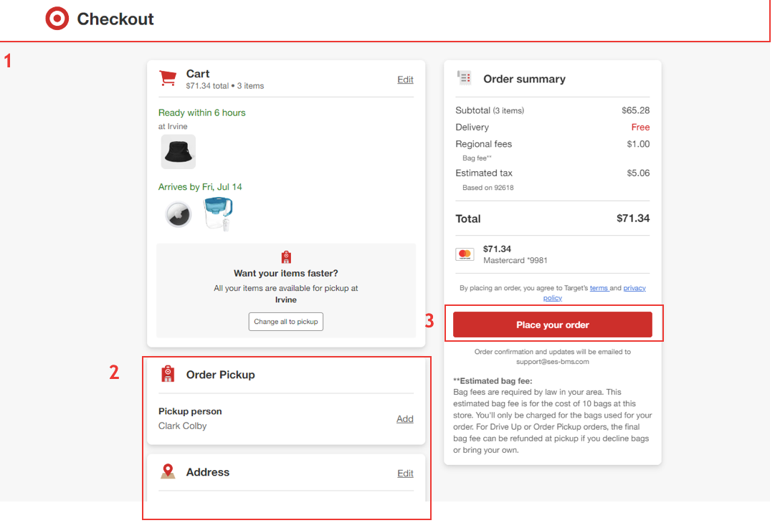Click the 'Mastercard *9981' payment text
This screenshot has width=775, height=528.
pos(515,260)
